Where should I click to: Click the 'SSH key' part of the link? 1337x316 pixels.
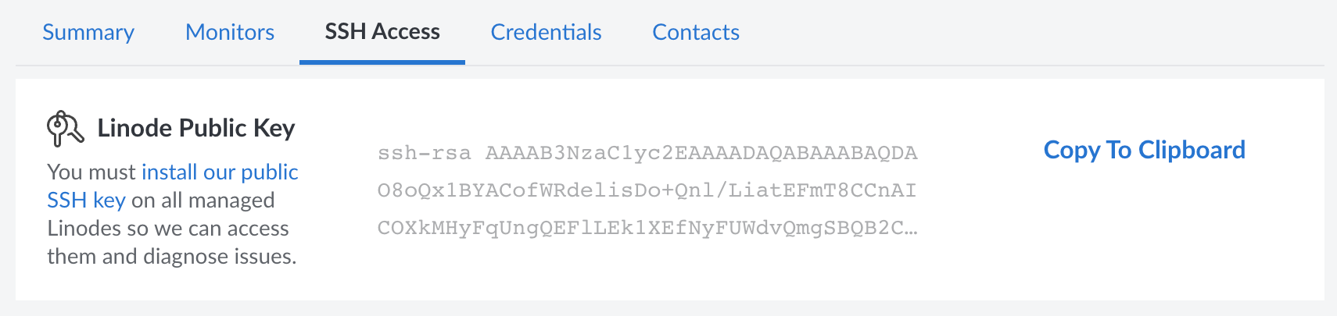(86, 201)
